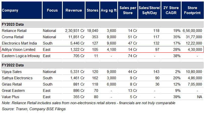The height and width of the screenshot is (113, 204).
Task: Click the 2Y Store CAGR header
Action: tap(171, 10)
